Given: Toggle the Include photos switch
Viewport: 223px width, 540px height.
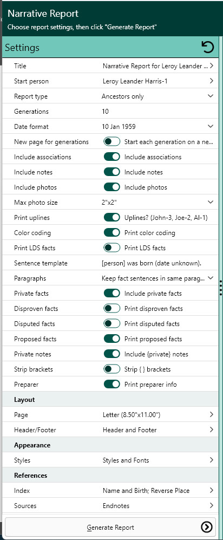Looking at the screenshot, I should (x=112, y=187).
